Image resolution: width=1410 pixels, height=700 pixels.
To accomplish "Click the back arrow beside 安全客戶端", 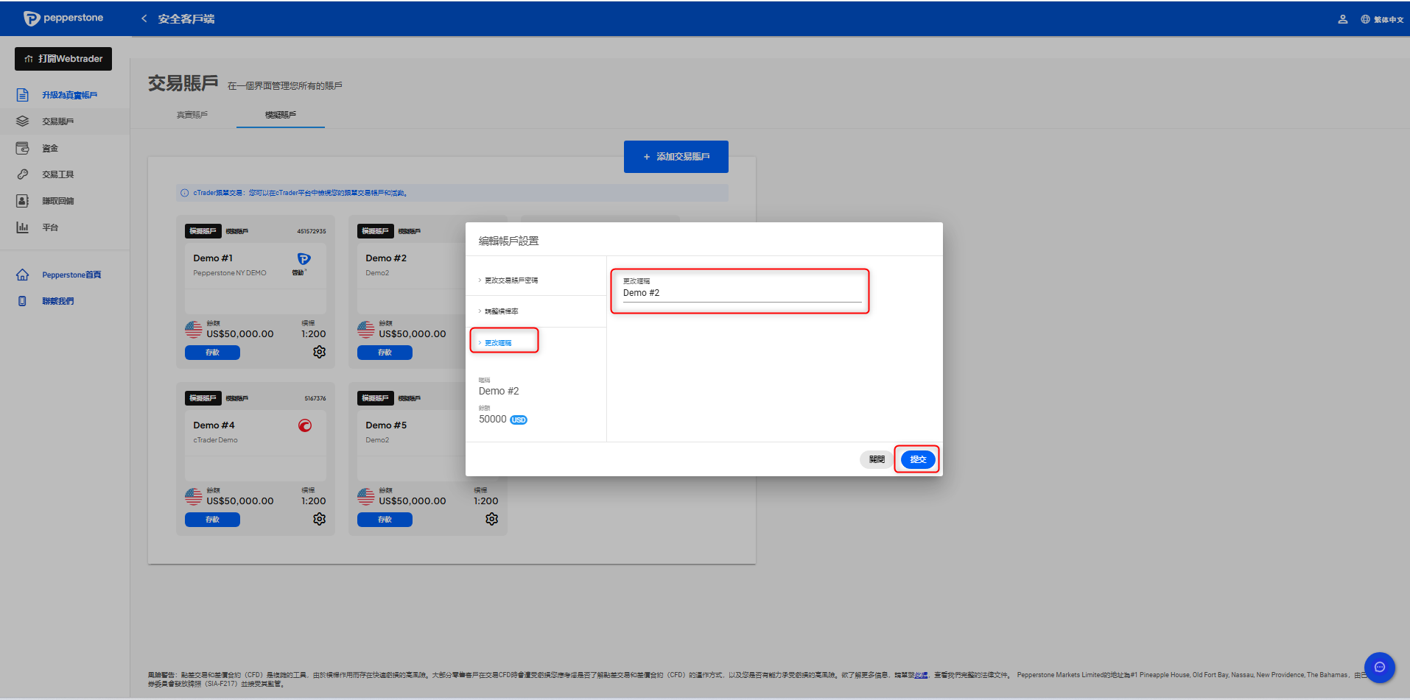I will pyautogui.click(x=144, y=18).
